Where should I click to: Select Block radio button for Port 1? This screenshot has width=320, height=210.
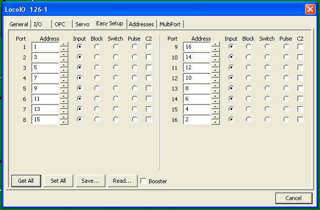click(x=97, y=47)
